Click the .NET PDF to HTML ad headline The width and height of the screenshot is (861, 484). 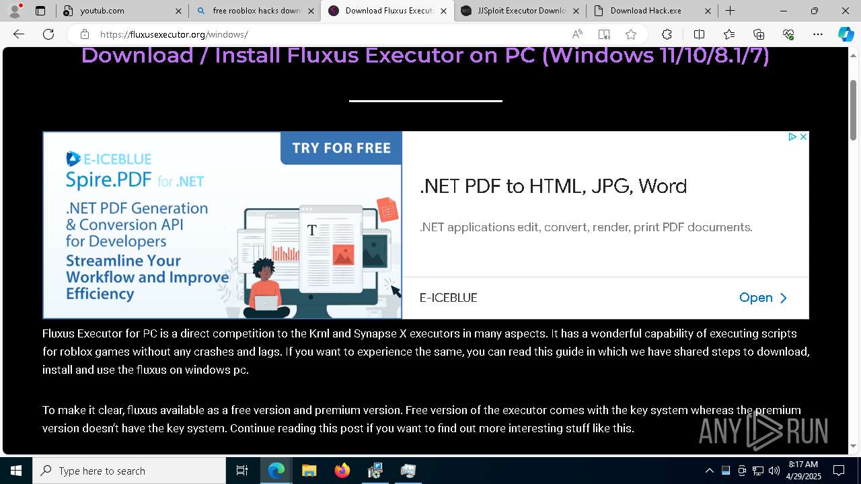[553, 186]
